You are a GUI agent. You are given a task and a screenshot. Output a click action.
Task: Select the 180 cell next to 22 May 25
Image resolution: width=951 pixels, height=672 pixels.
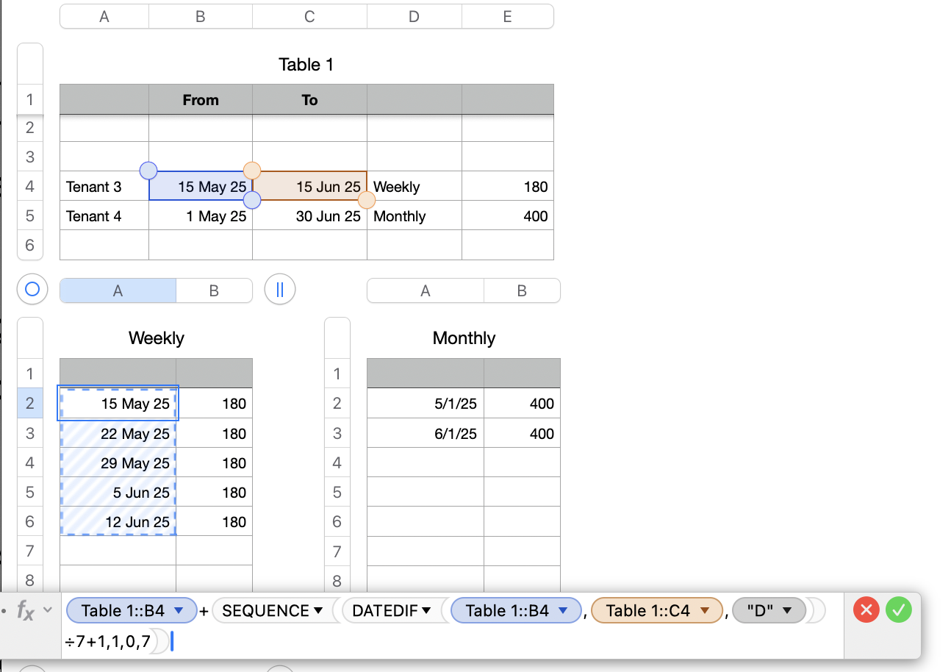coord(214,433)
